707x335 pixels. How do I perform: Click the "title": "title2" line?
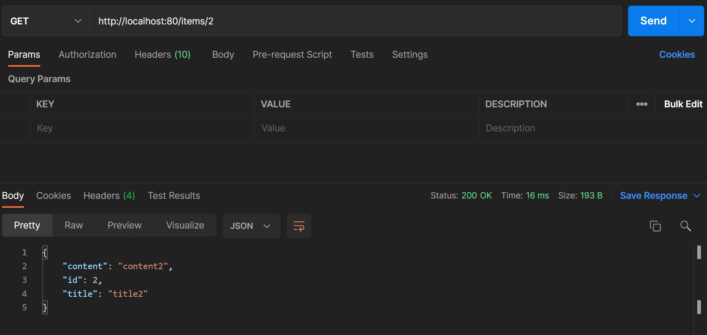point(105,294)
